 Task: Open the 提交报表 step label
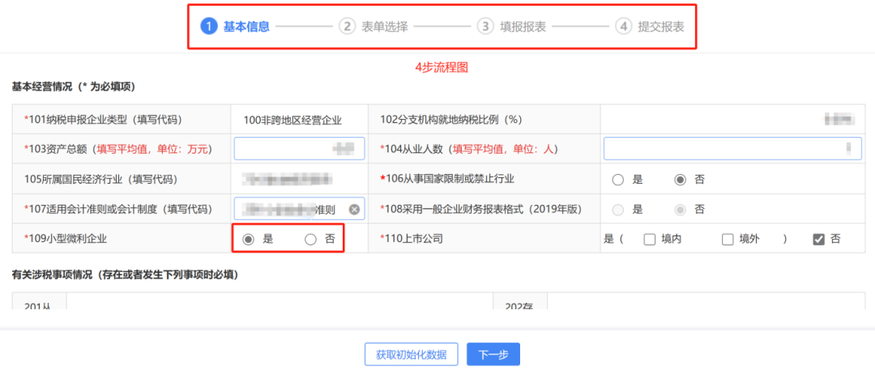(661, 27)
